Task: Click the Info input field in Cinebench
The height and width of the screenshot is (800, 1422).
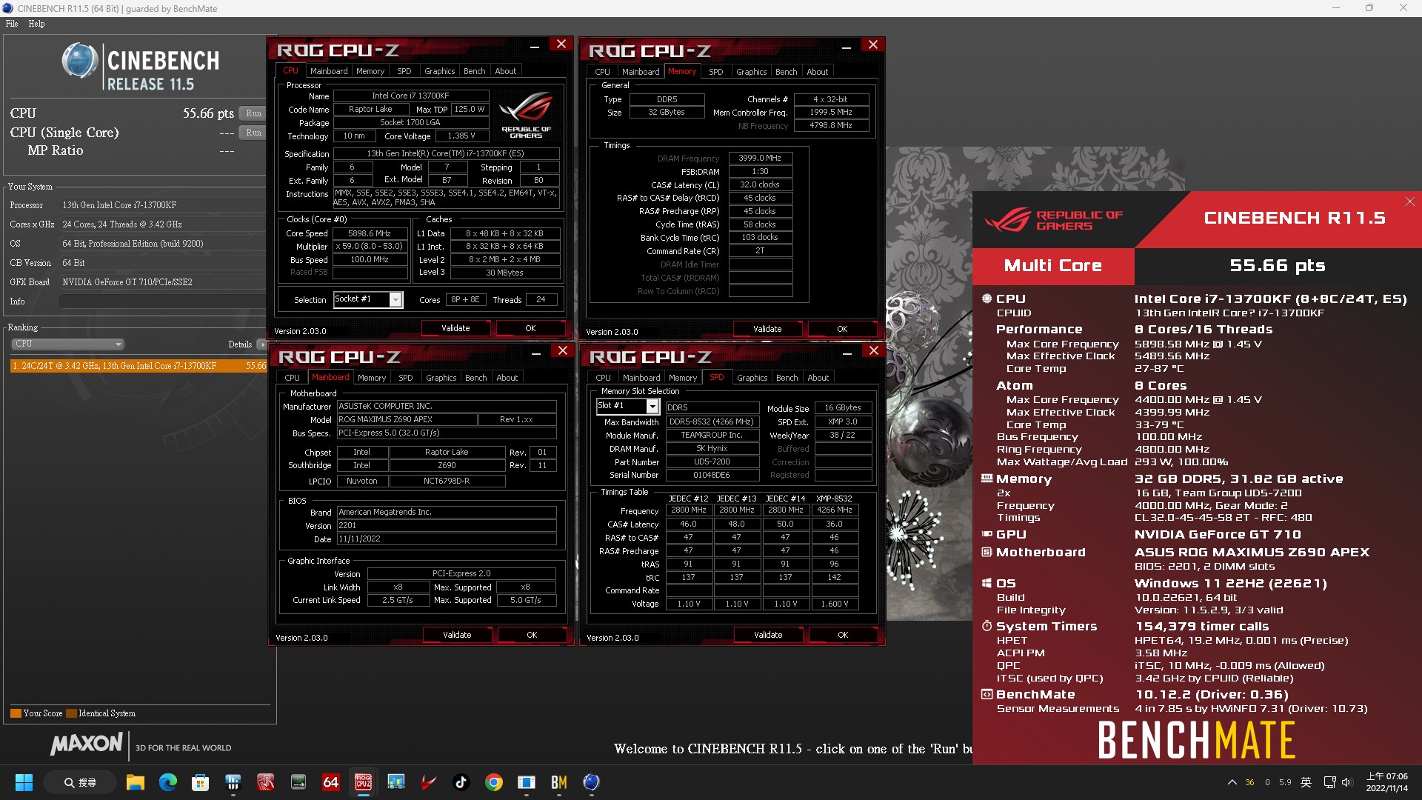Action: point(162,301)
